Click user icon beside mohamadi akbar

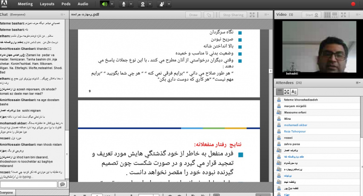click(x=279, y=125)
